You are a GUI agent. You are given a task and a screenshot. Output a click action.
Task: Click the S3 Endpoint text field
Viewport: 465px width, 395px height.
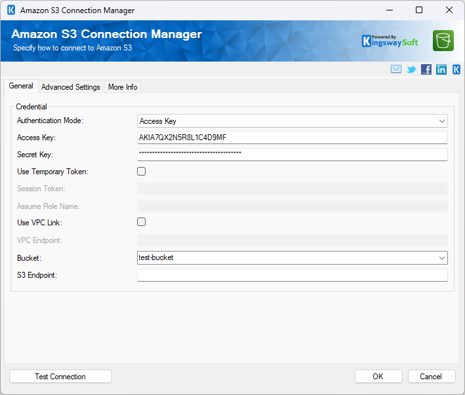click(x=293, y=275)
